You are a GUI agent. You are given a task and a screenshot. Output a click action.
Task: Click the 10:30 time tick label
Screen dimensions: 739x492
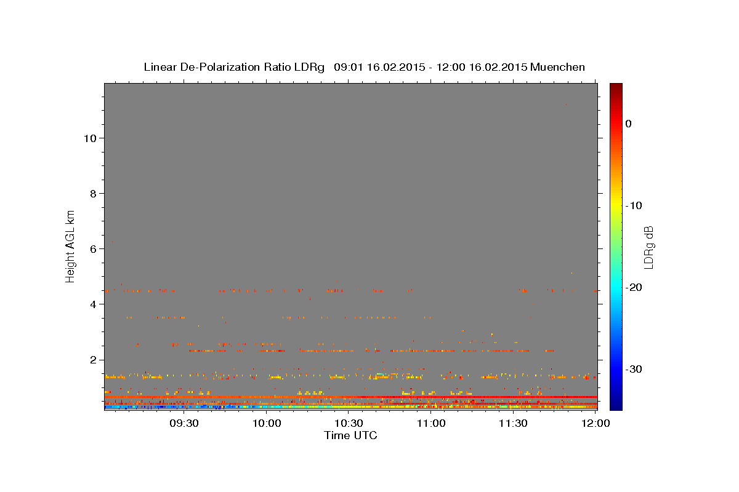[x=350, y=424]
